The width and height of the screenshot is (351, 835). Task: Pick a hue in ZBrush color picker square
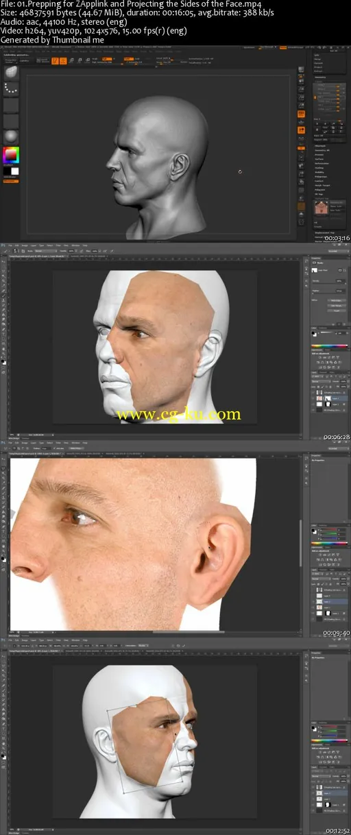point(11,155)
